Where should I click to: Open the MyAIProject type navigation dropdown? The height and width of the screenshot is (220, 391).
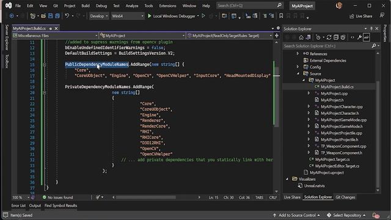pyautogui.click(x=142, y=35)
